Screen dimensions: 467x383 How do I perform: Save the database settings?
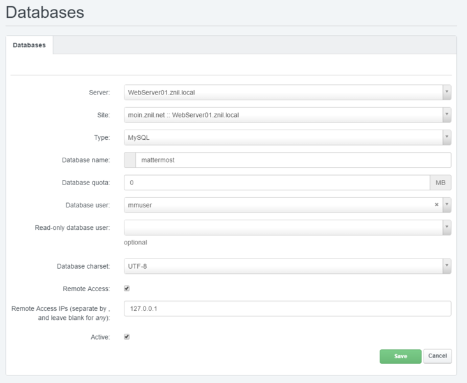point(400,356)
